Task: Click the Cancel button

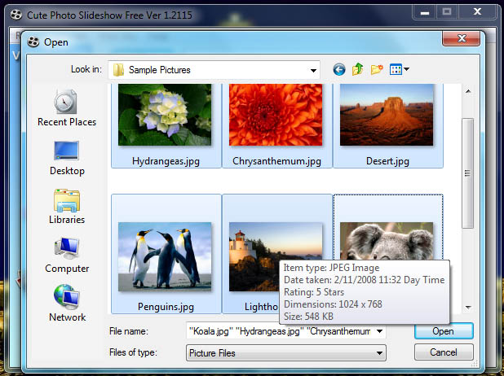Action: (x=444, y=352)
